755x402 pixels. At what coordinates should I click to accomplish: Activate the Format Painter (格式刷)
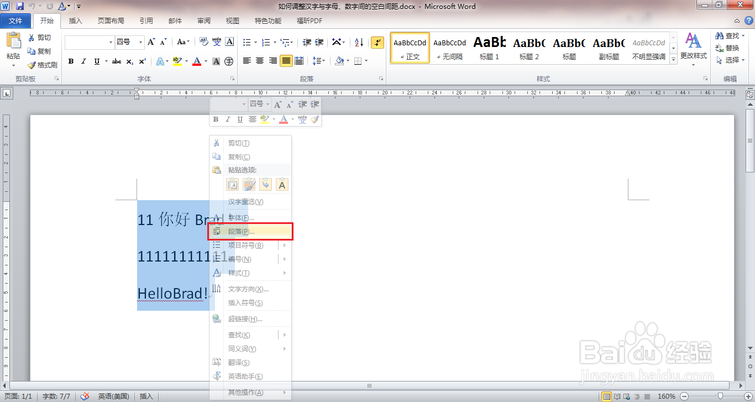click(x=43, y=65)
